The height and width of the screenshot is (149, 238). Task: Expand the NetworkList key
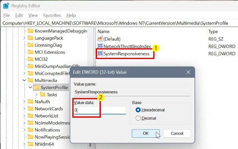point(24,116)
